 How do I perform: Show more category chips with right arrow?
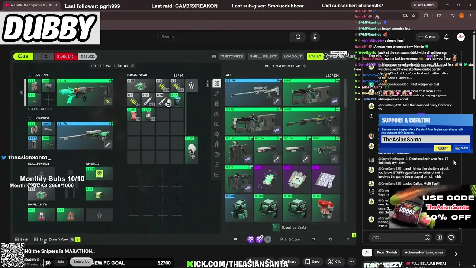point(456,254)
